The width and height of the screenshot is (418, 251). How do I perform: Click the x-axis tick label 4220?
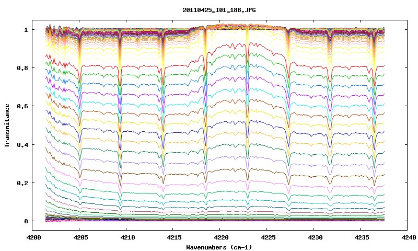[221, 237]
